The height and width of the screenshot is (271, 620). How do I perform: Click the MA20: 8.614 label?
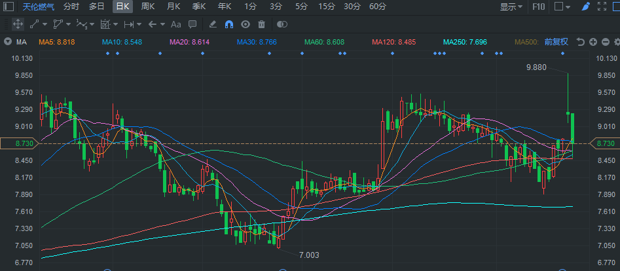point(189,41)
